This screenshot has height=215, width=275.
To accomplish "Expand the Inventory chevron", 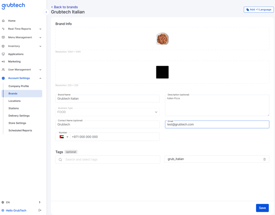I will click(40, 46).
